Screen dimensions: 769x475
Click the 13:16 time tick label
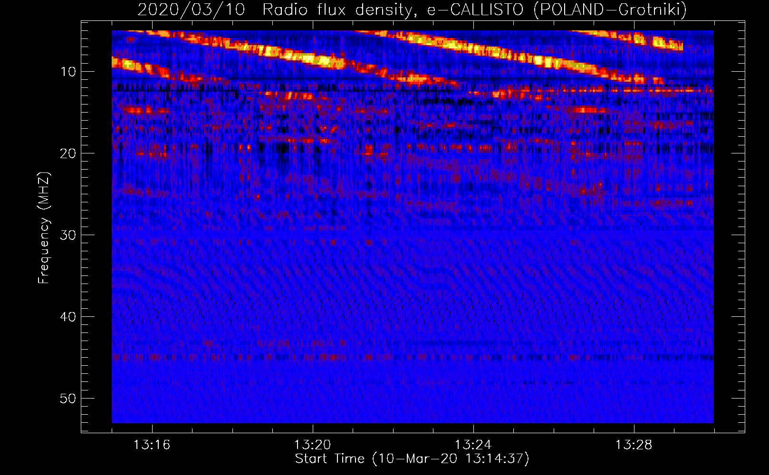click(x=152, y=445)
